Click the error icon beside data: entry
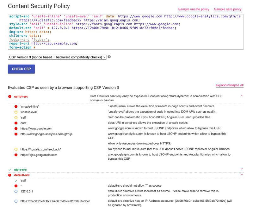Image resolution: width=253 pixels, height=209 pixels. 16,123
